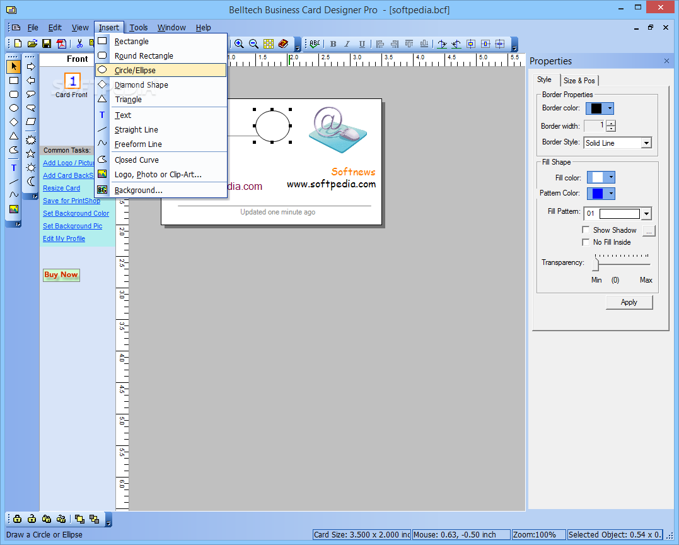Toggle italic text formatting

pos(347,44)
